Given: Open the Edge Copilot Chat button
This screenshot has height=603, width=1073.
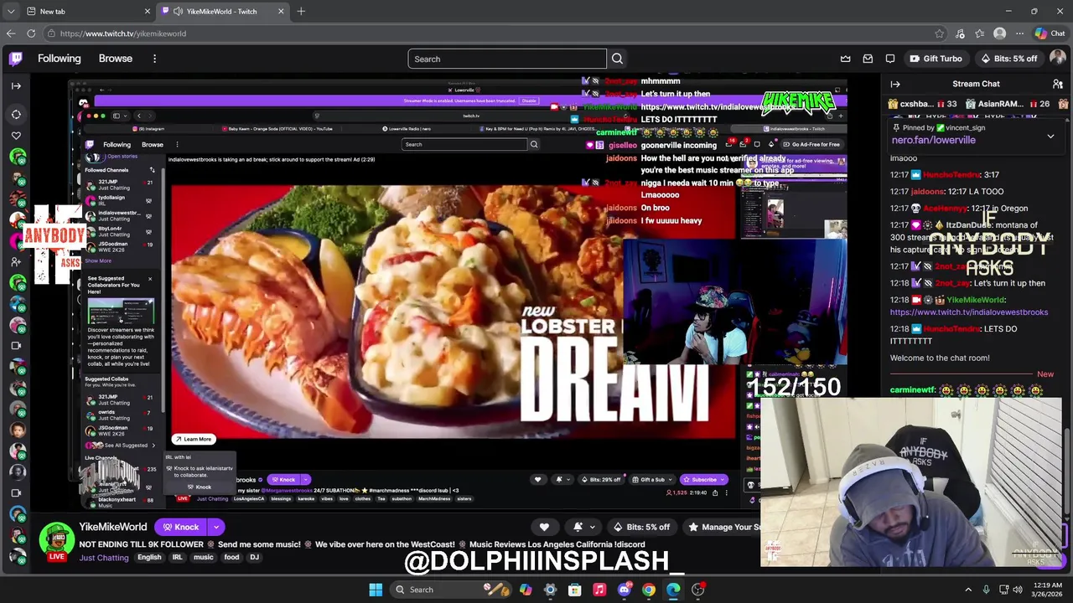Looking at the screenshot, I should [1050, 33].
